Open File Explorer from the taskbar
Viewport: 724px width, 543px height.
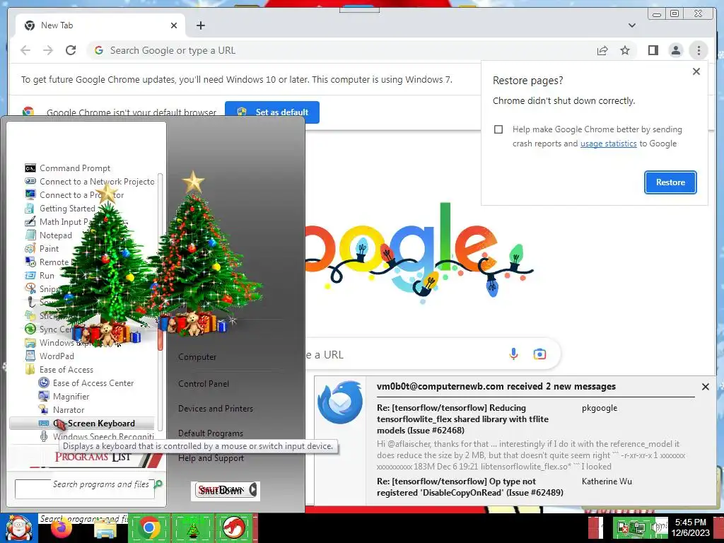tap(105, 529)
